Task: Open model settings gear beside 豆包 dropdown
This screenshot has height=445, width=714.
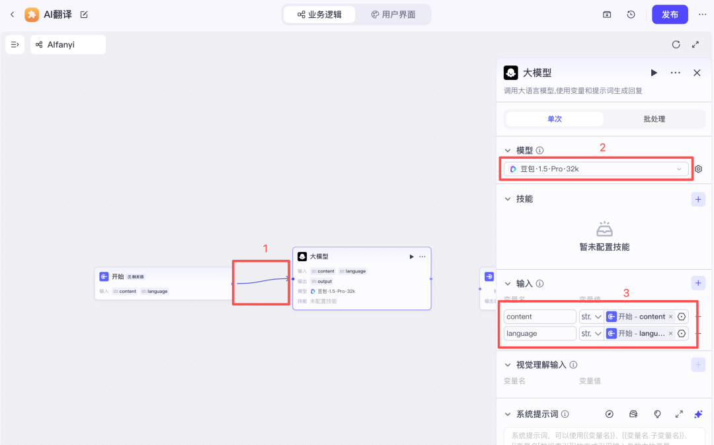Action: (x=698, y=169)
